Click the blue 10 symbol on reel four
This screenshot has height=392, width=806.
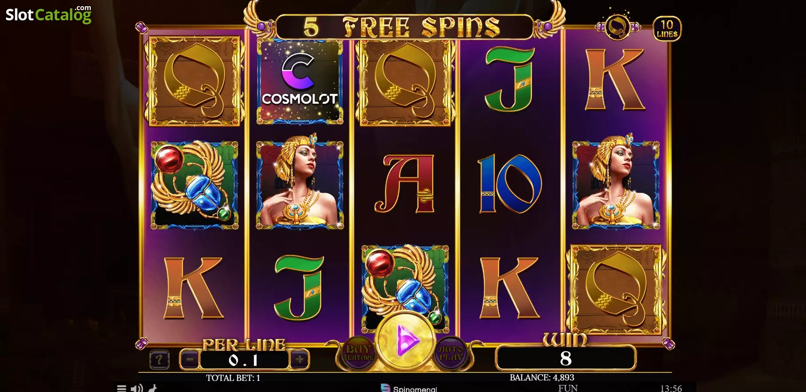click(510, 184)
